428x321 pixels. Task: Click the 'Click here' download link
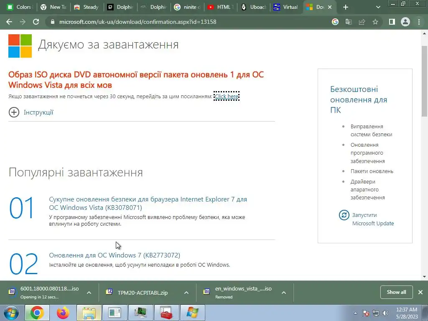tap(227, 96)
